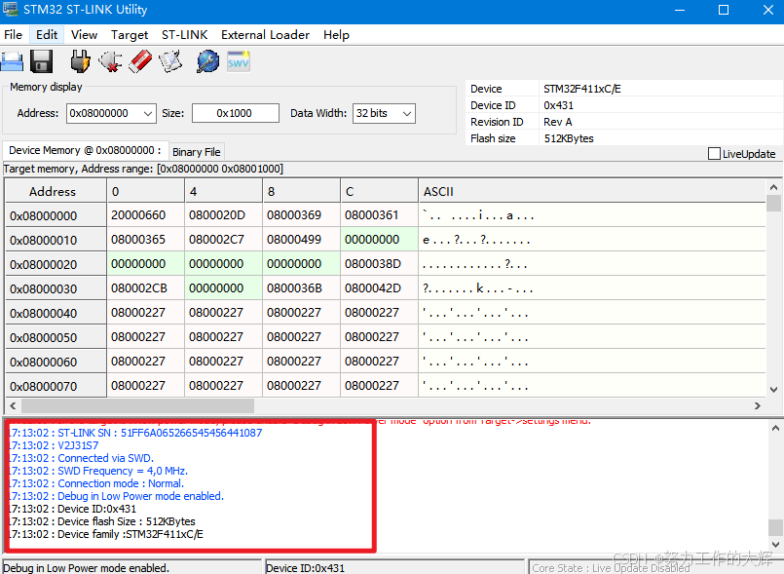The width and height of the screenshot is (784, 574).
Task: Click the STM32 ST-LINK Utility title icon
Action: tap(10, 10)
